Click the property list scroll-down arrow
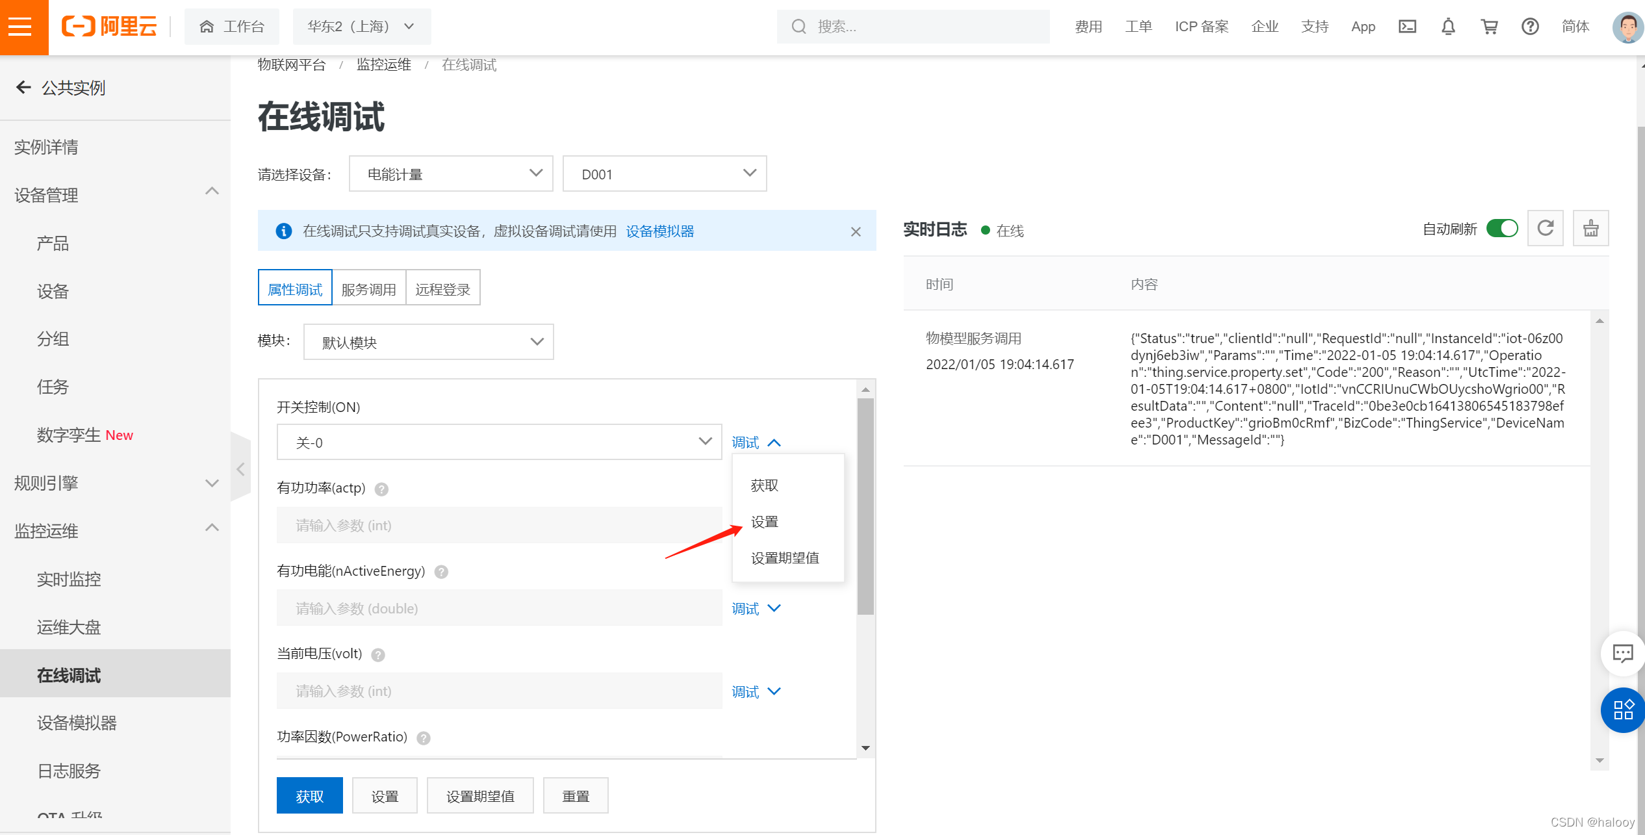Viewport: 1645px width, 835px height. tap(865, 749)
